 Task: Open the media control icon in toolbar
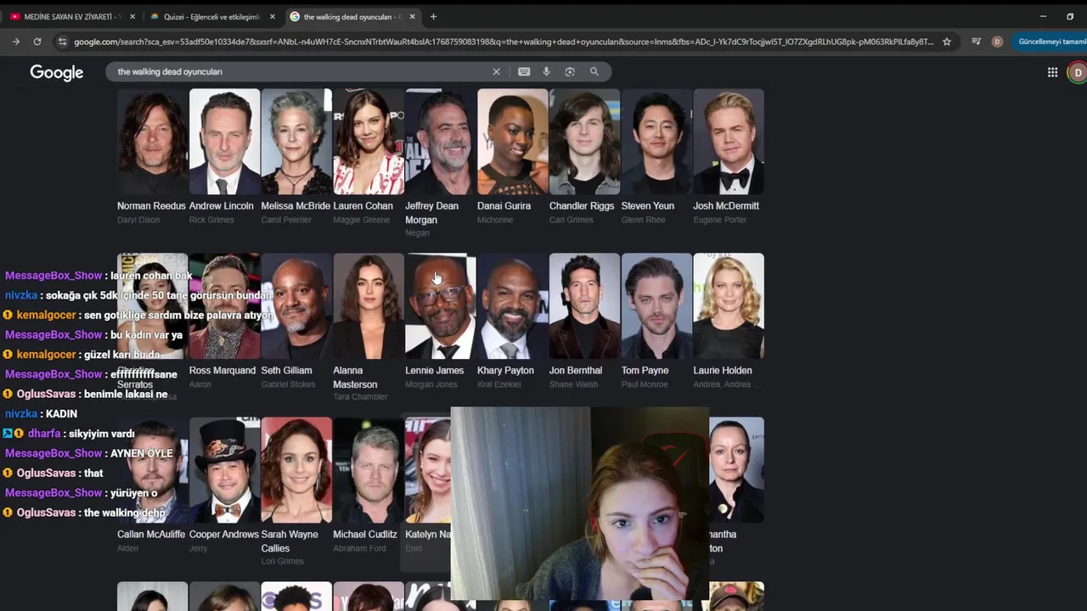(976, 42)
